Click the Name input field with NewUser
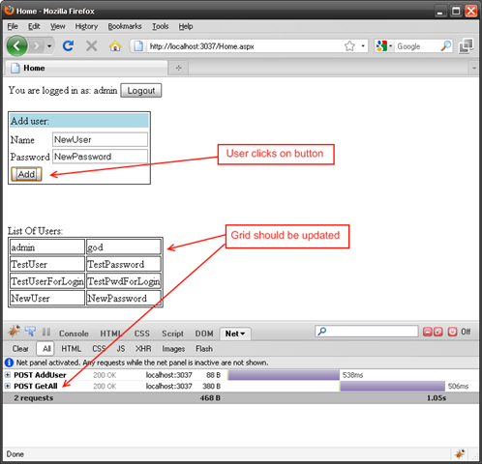The image size is (482, 464). [x=100, y=139]
